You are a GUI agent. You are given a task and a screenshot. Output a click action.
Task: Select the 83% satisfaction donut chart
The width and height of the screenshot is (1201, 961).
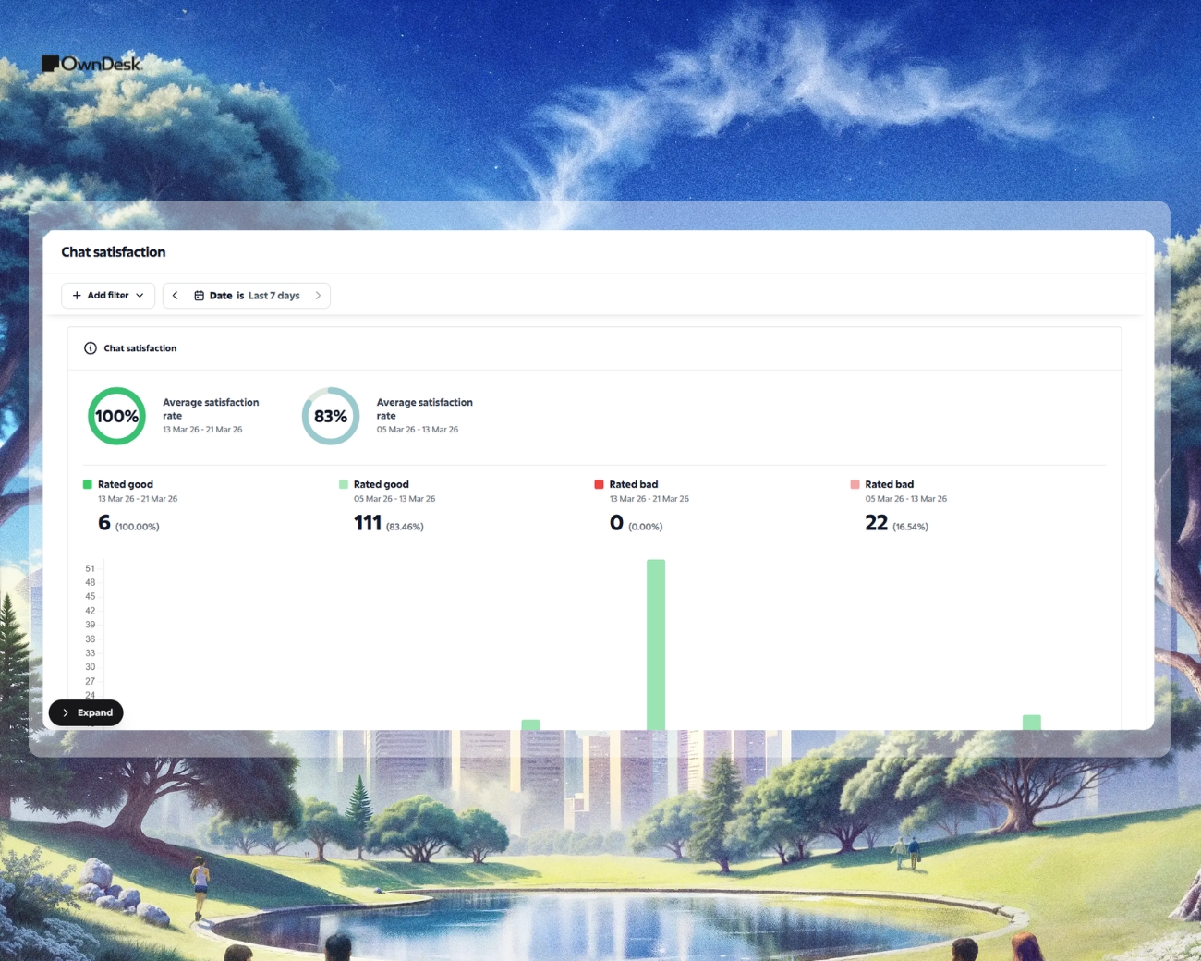click(x=330, y=416)
